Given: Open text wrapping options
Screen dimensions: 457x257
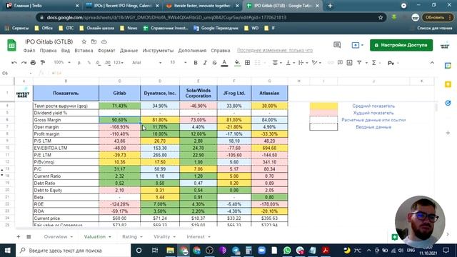Looking at the screenshot, I should point(303,63).
